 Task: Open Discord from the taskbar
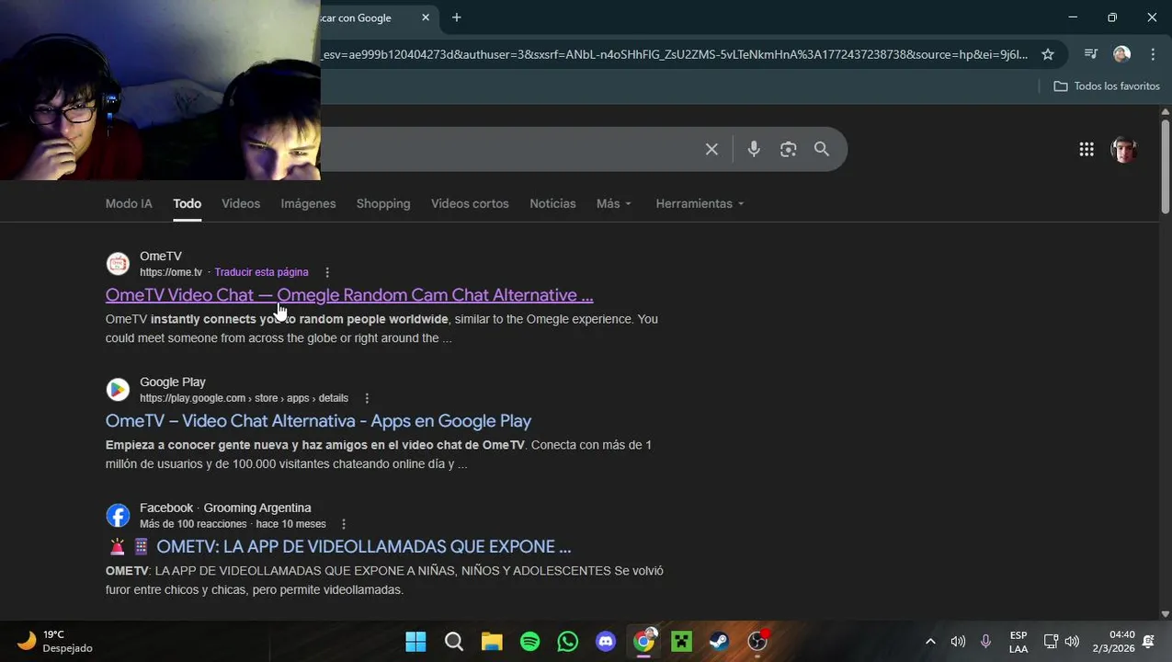pos(606,641)
